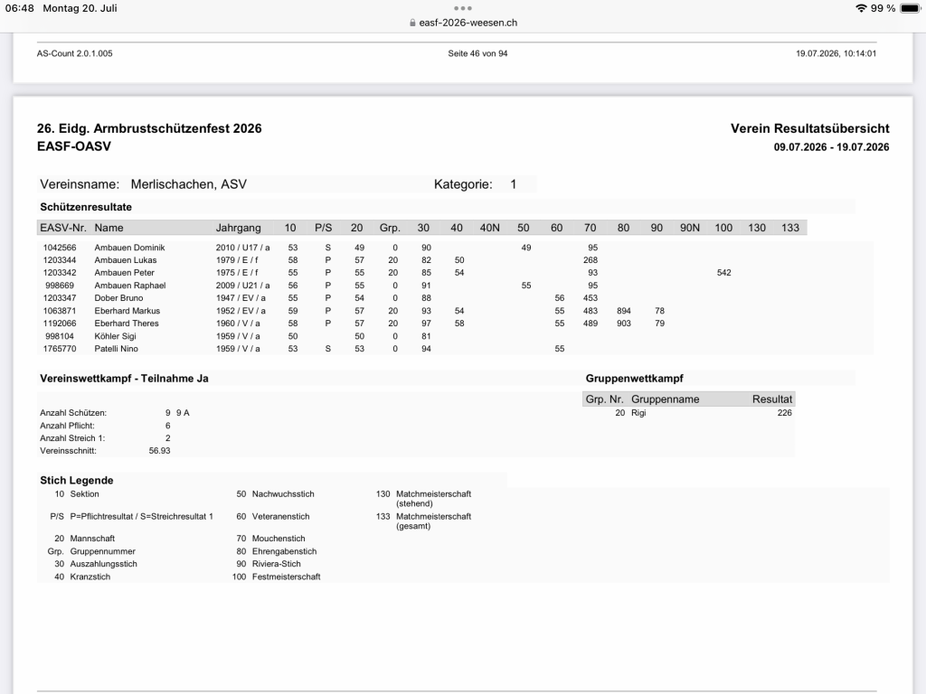Tap the 06:48 clock in status bar
Image resolution: width=926 pixels, height=694 pixels.
(x=20, y=8)
